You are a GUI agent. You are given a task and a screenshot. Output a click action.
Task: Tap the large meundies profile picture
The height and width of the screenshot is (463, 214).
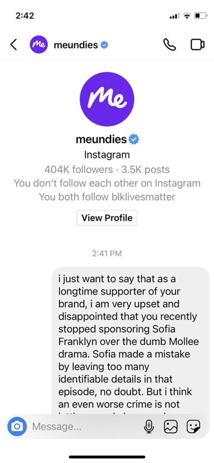point(107,99)
